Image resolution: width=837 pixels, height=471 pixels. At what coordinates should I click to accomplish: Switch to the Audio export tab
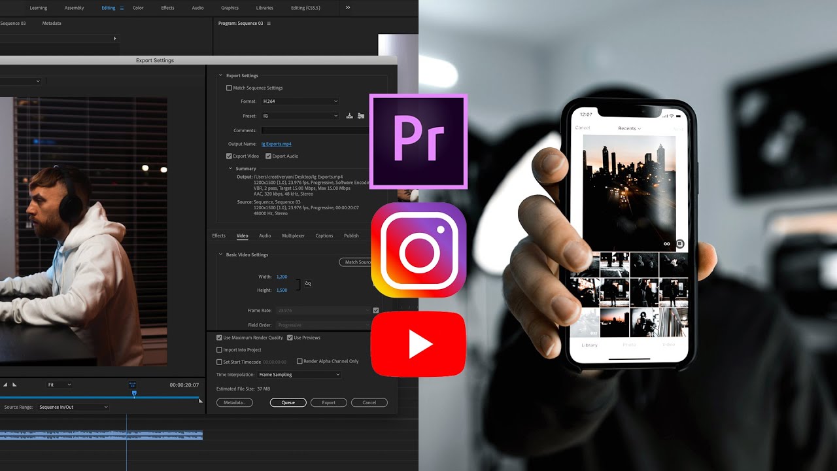pyautogui.click(x=265, y=235)
